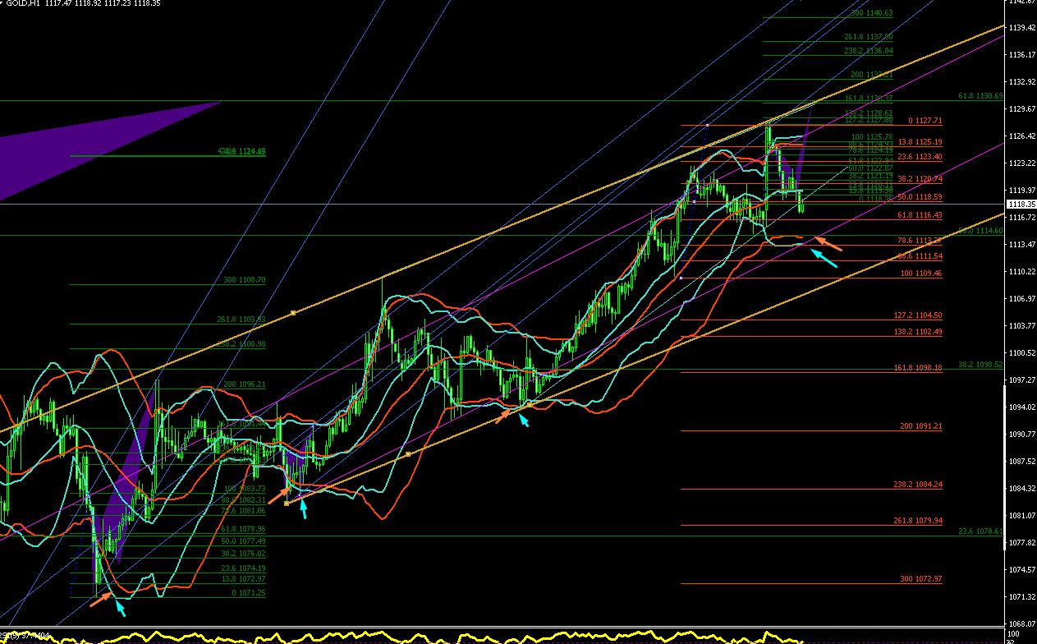
Task: Pick the red Fibonacci label '61.8 1116.43'
Action: click(x=920, y=215)
